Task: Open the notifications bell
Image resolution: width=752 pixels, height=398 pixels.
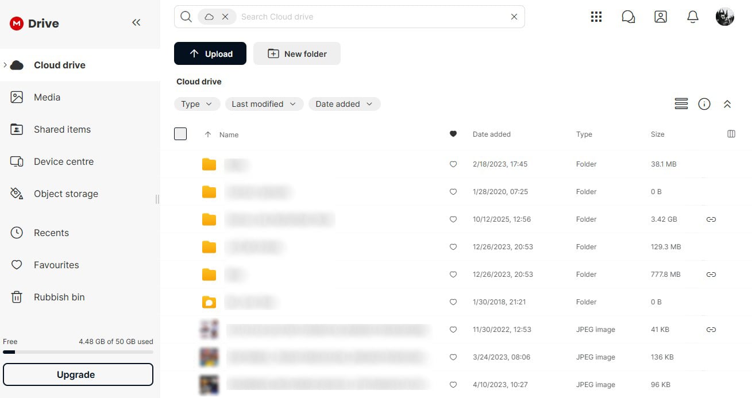Action: [x=693, y=17]
